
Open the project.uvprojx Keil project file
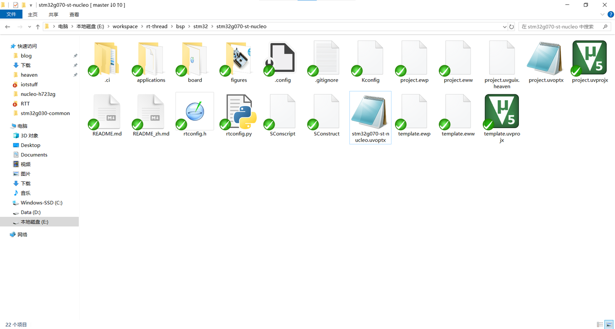coord(590,59)
